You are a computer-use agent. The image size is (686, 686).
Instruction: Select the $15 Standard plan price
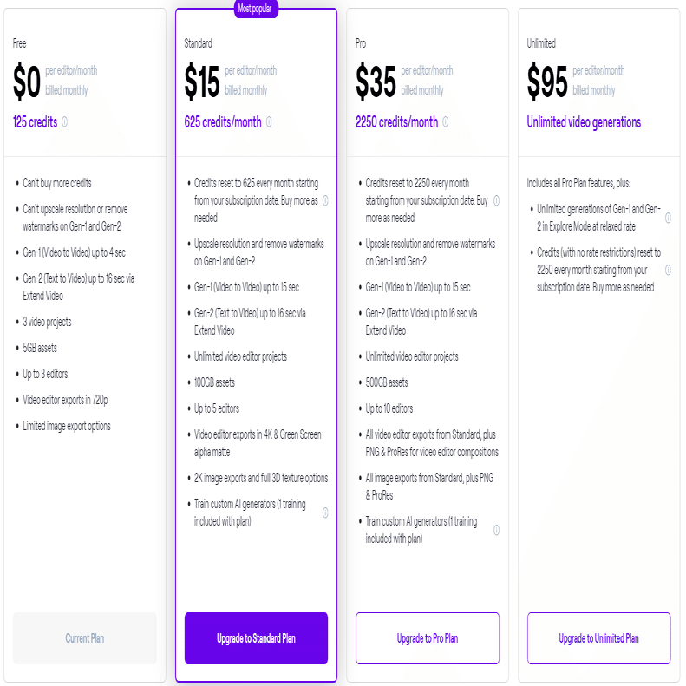[202, 82]
